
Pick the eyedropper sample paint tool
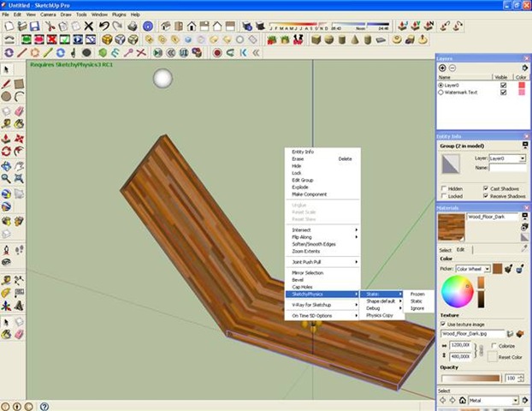[x=524, y=248]
